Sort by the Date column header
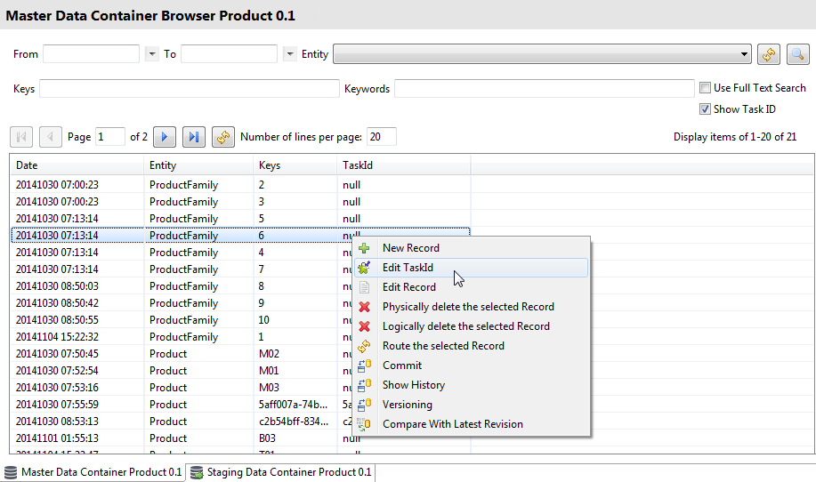This screenshot has height=482, width=816. (76, 165)
